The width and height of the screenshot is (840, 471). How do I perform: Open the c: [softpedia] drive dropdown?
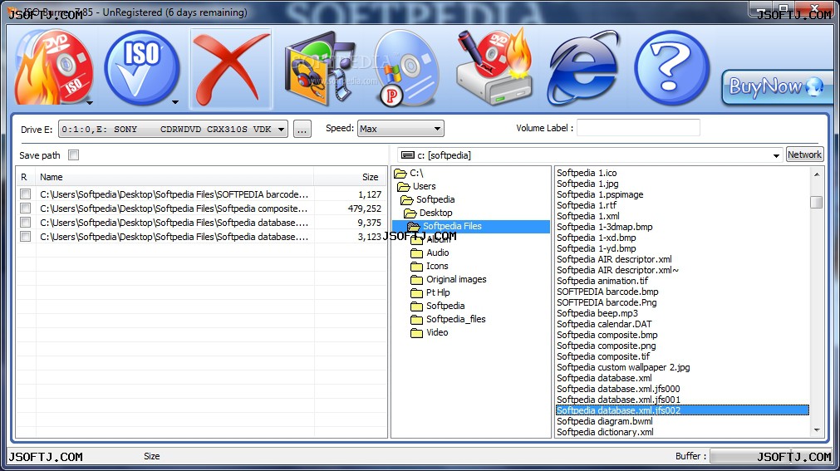tap(590, 155)
